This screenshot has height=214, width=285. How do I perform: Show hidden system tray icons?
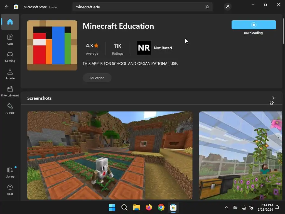[226, 207]
